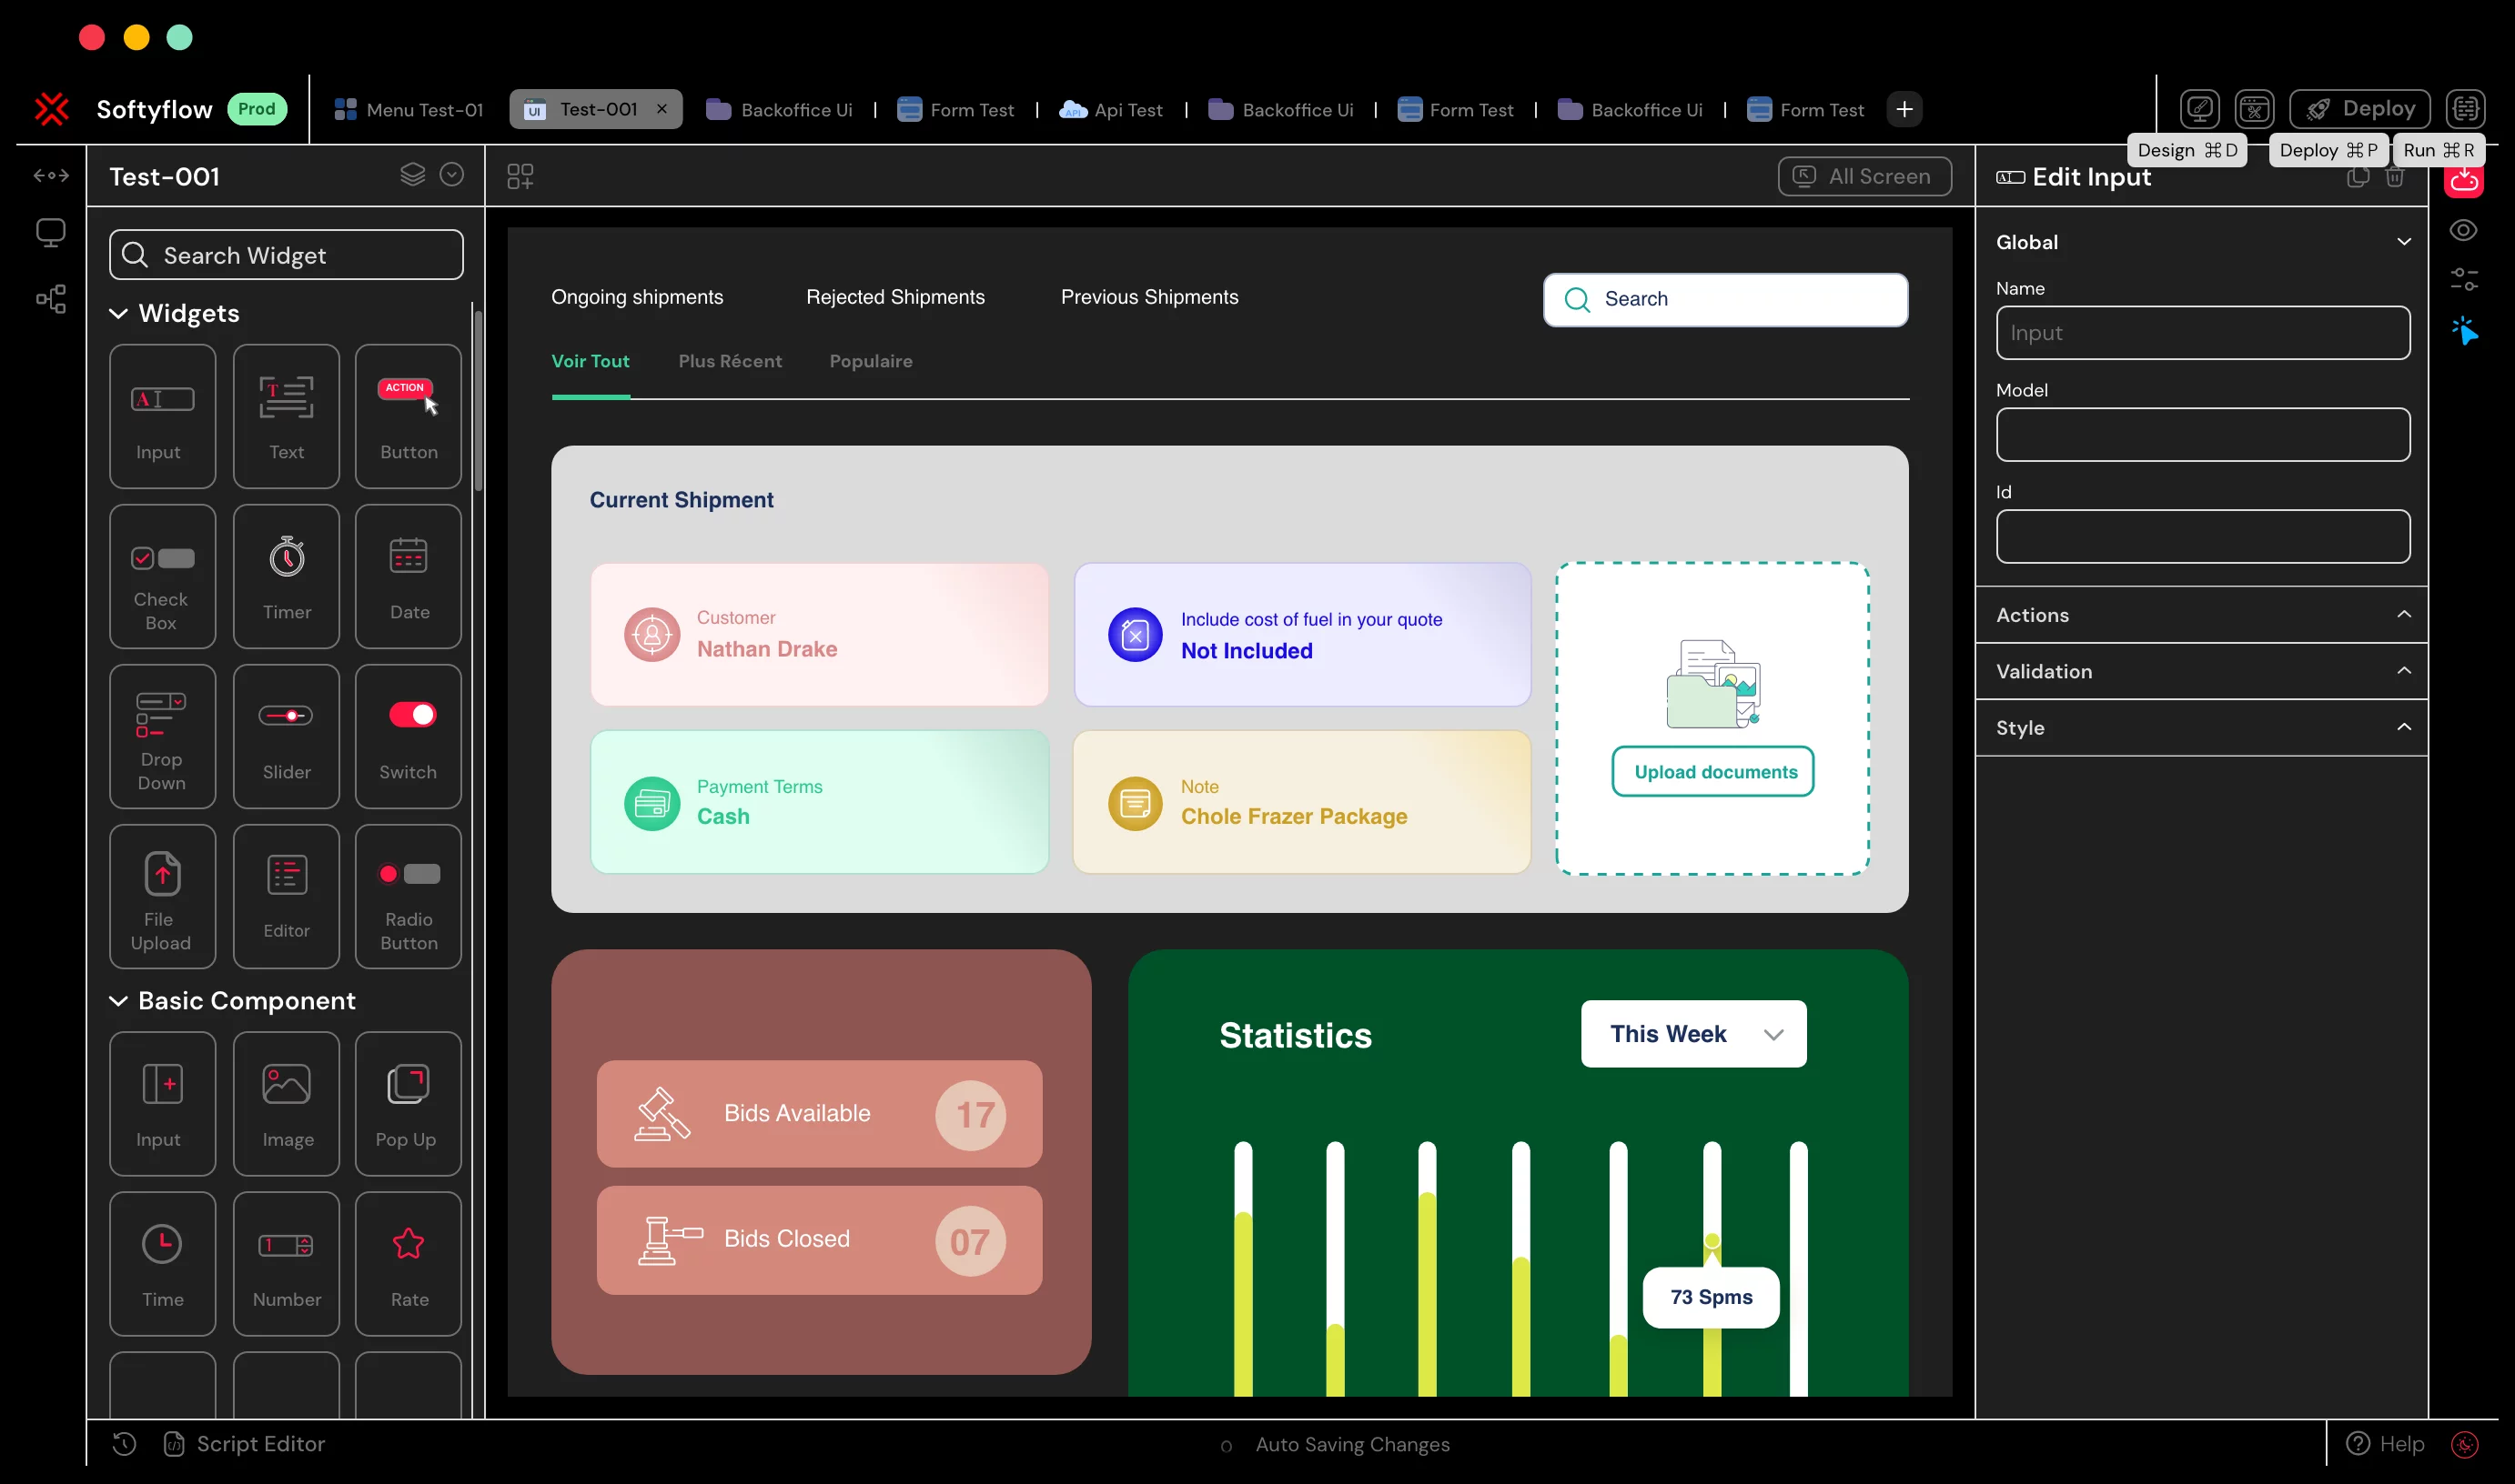Select the Input widget in the Widgets section
The height and width of the screenshot is (1484, 2515).
click(162, 416)
